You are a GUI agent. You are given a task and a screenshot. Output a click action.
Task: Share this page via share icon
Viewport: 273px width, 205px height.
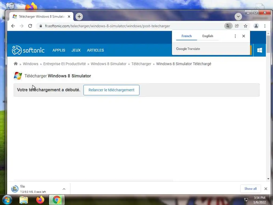coord(237,26)
